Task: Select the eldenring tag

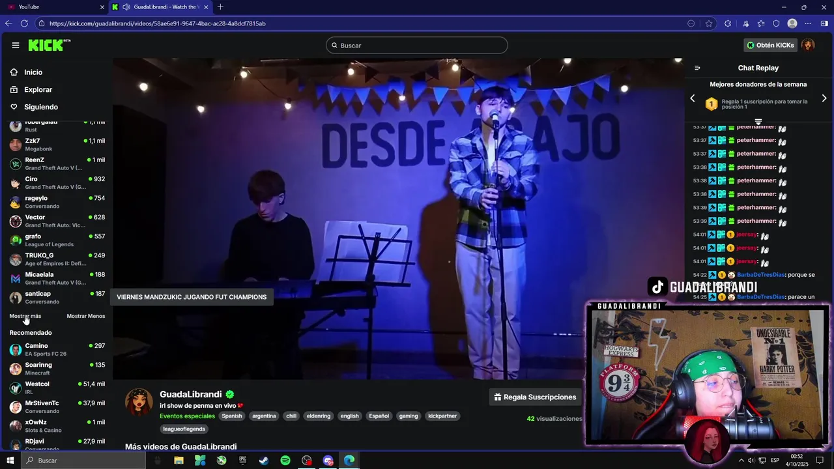Action: click(x=318, y=416)
